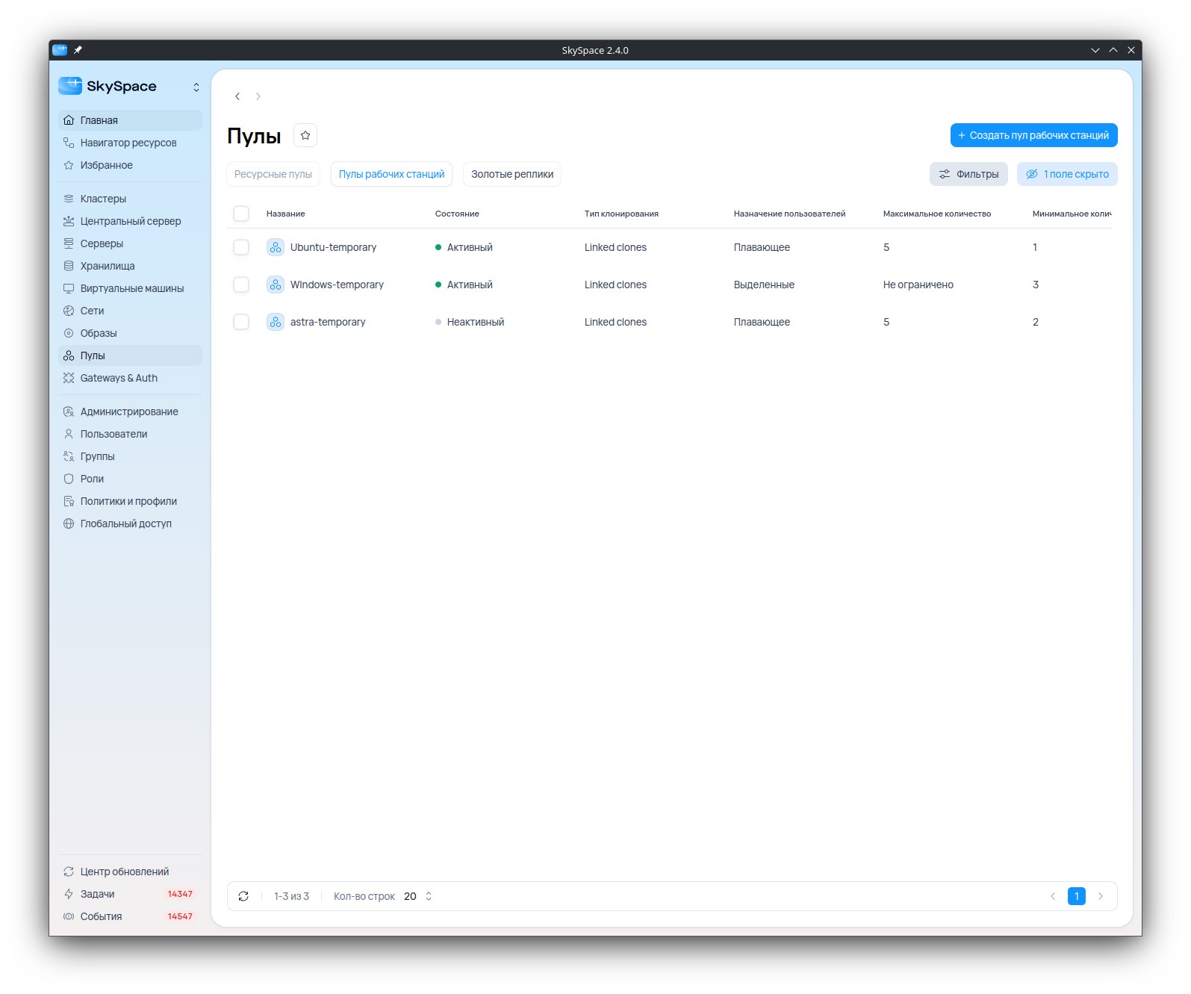Click previous page arrow in pagination
The width and height of the screenshot is (1191, 994).
tap(1053, 896)
